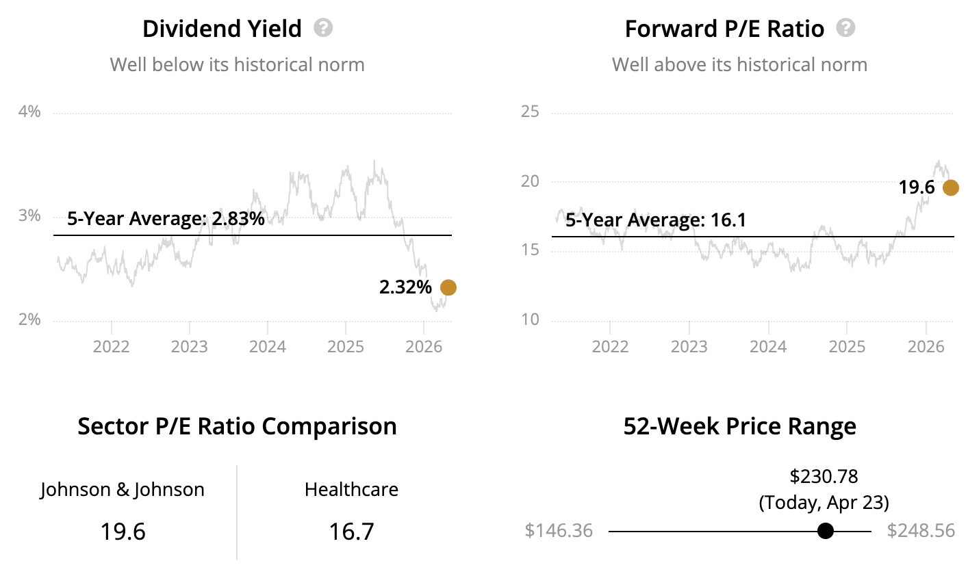Click the Healthcare sector label

click(x=351, y=490)
